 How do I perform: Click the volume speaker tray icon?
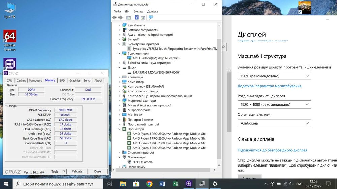coord(291,184)
